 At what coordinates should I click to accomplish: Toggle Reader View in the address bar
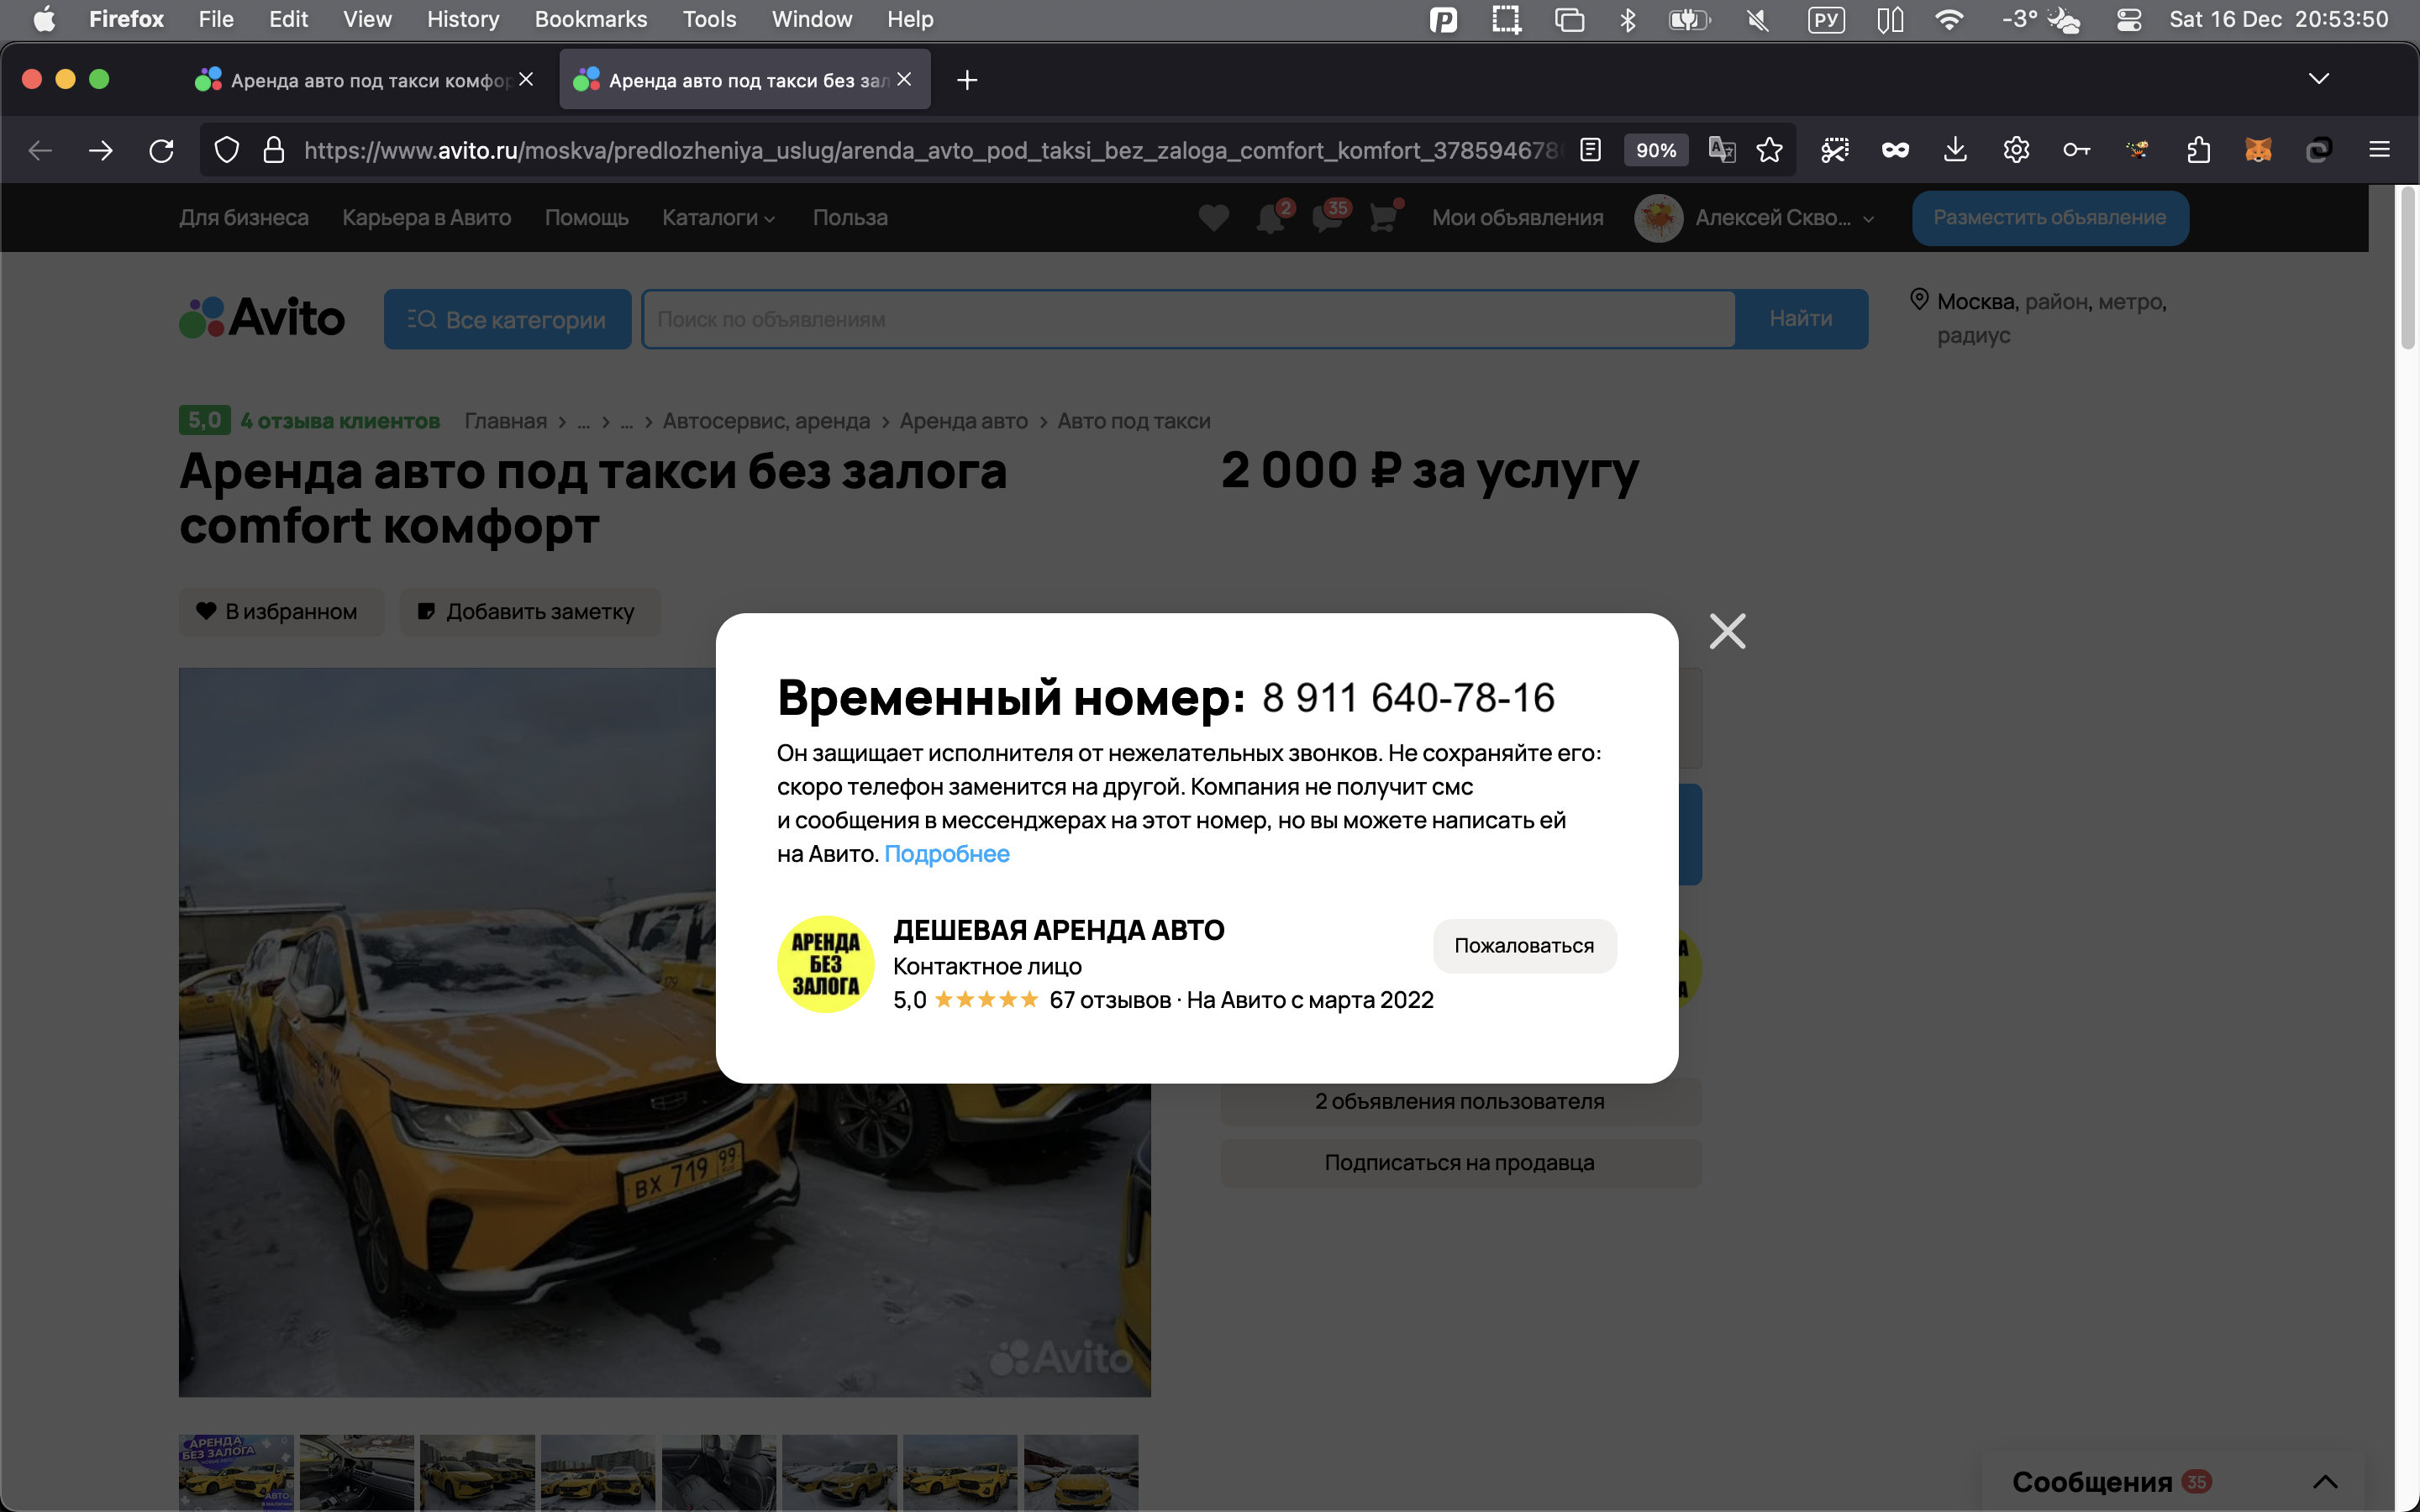tap(1590, 150)
